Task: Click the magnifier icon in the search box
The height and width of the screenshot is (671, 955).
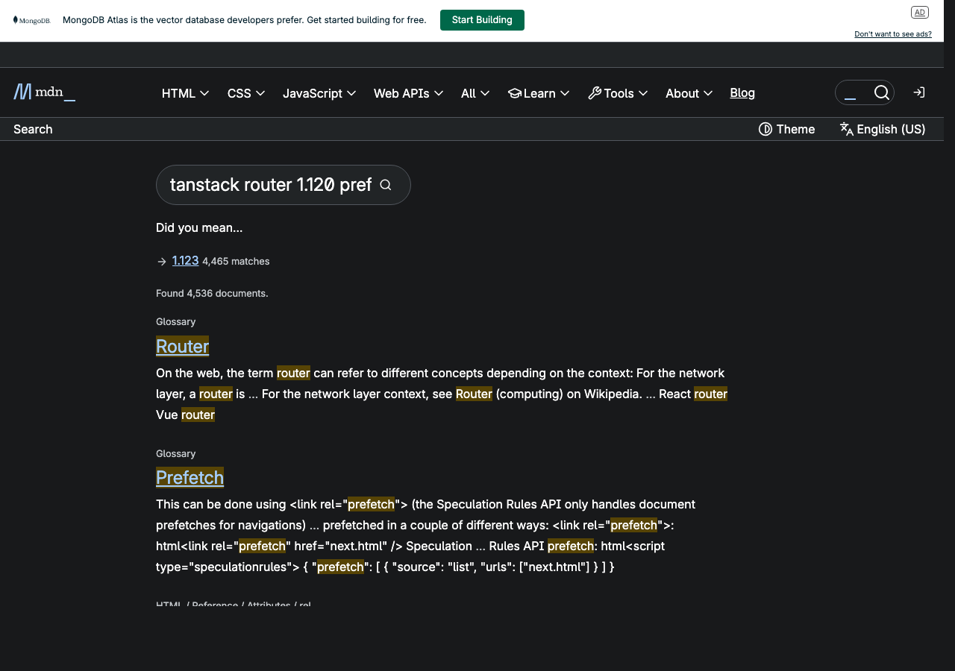Action: tap(385, 184)
